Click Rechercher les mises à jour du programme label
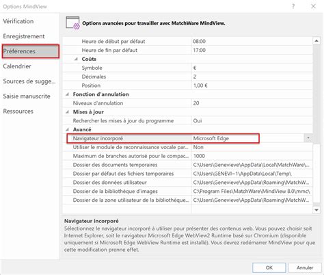This screenshot has width=324, height=275. click(123, 120)
